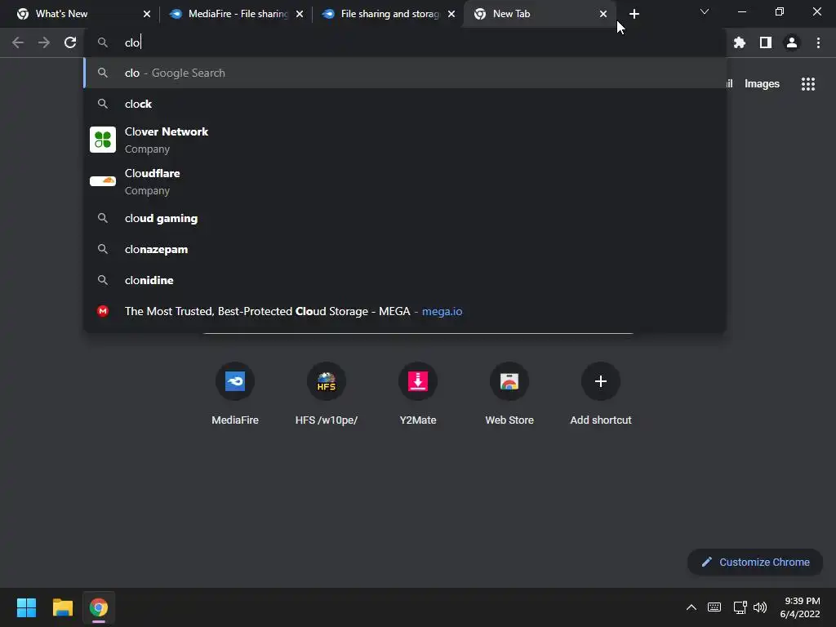Image resolution: width=836 pixels, height=627 pixels.
Task: Click the Cloudflare cloud logo
Action: click(x=103, y=181)
